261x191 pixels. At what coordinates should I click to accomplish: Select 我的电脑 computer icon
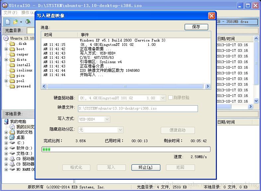pos(6,121)
